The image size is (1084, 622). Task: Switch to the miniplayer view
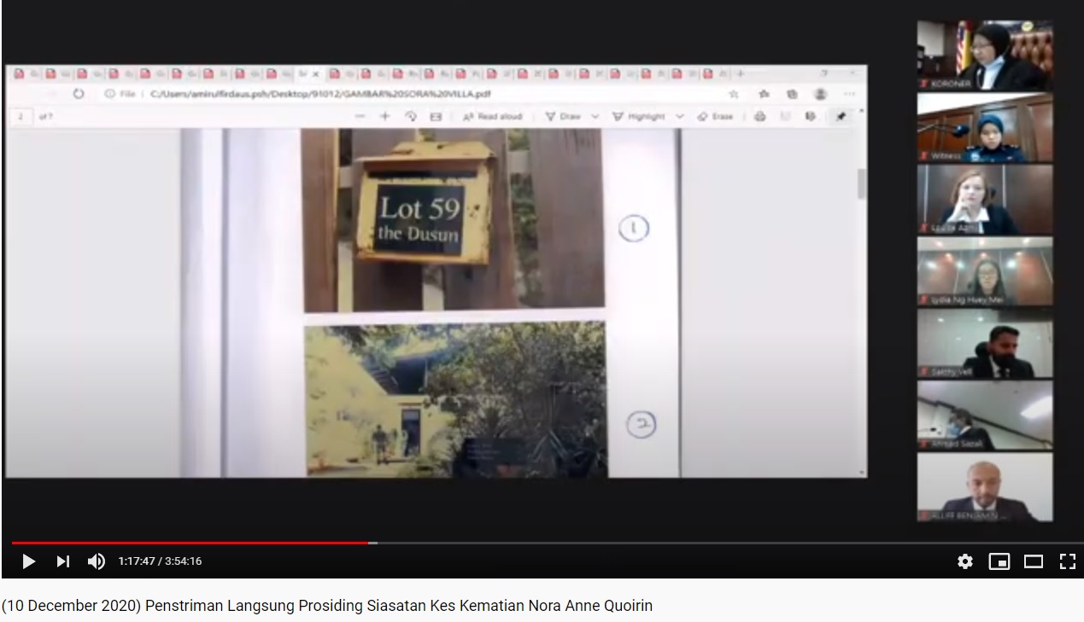pyautogui.click(x=999, y=561)
